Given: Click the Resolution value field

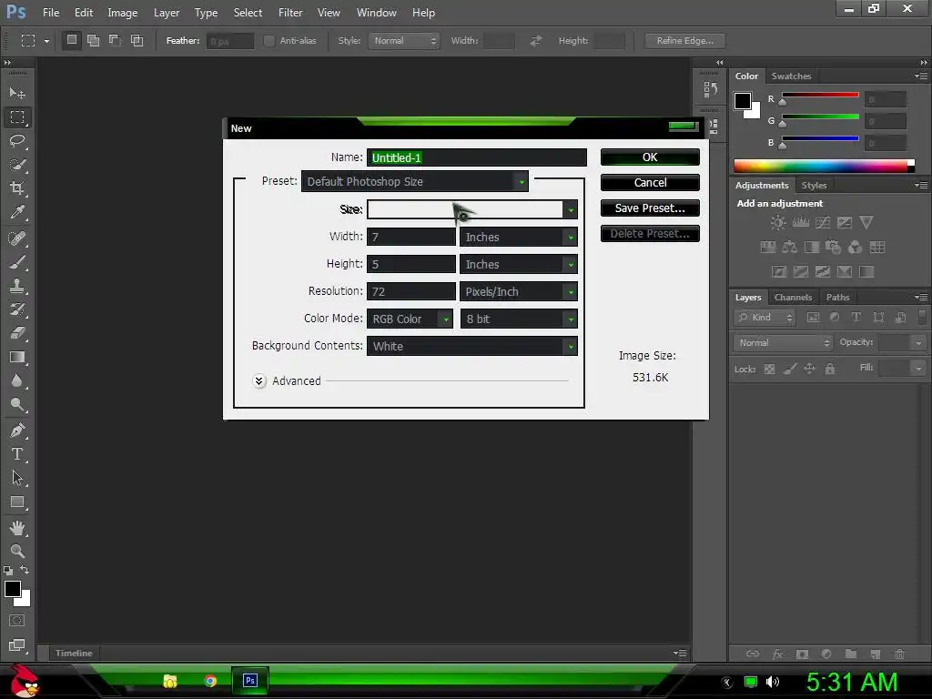Looking at the screenshot, I should coord(410,292).
